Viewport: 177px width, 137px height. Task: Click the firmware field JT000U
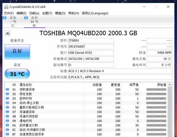[x=91, y=40]
